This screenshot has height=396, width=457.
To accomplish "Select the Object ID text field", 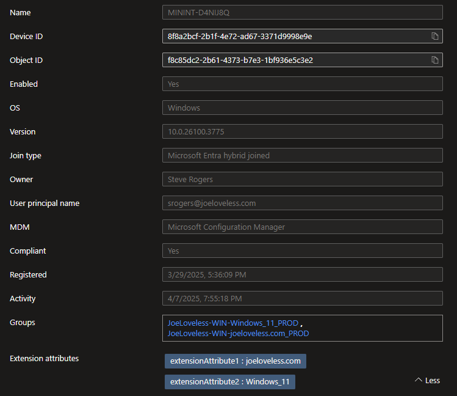I will tap(293, 60).
